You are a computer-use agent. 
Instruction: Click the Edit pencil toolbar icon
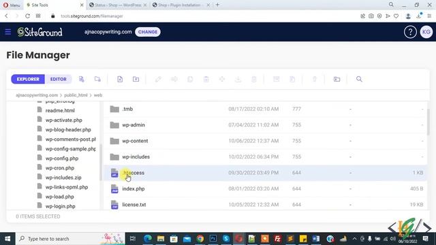point(158,79)
